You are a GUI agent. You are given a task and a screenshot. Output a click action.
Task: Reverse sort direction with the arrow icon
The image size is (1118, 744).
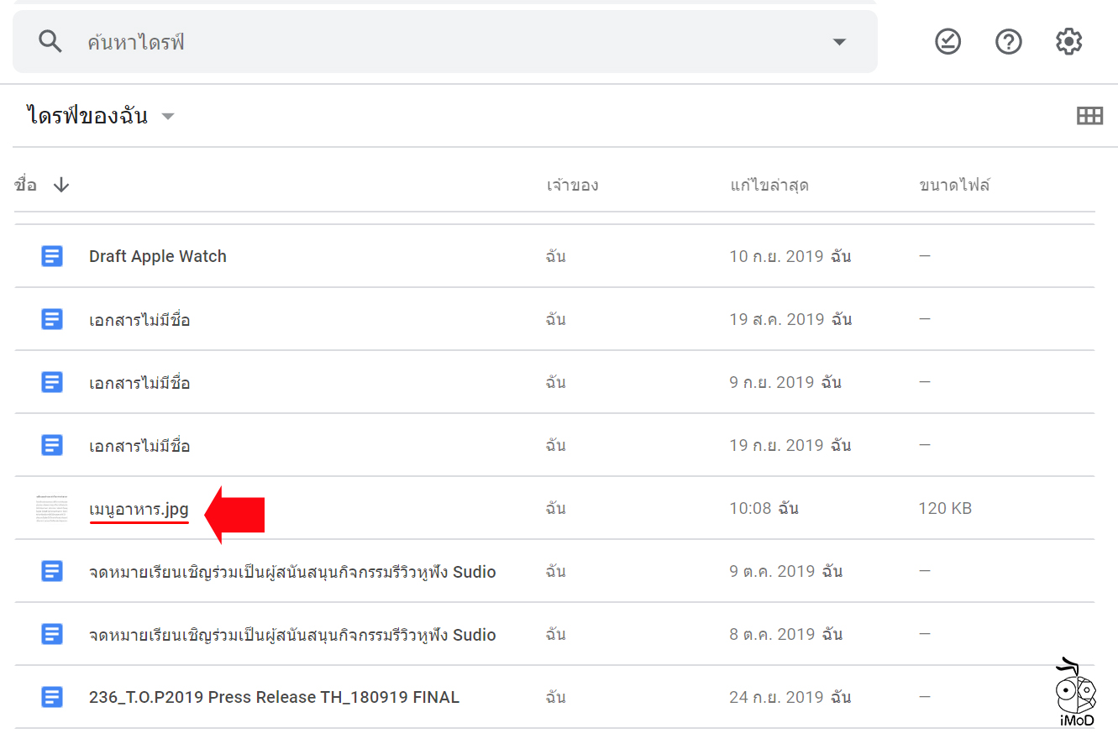pos(61,186)
